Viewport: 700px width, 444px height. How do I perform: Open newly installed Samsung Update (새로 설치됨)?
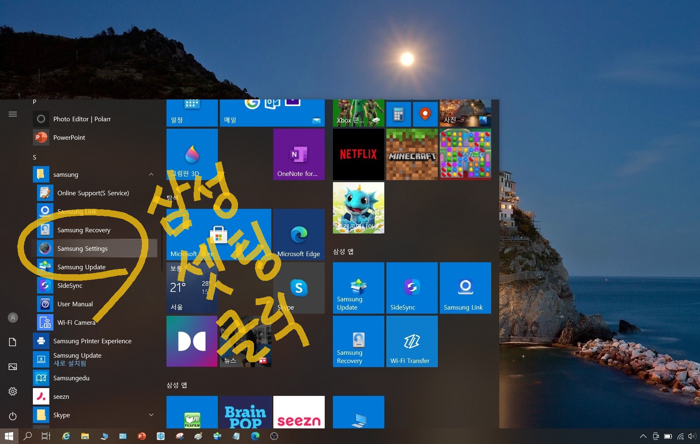[95, 359]
